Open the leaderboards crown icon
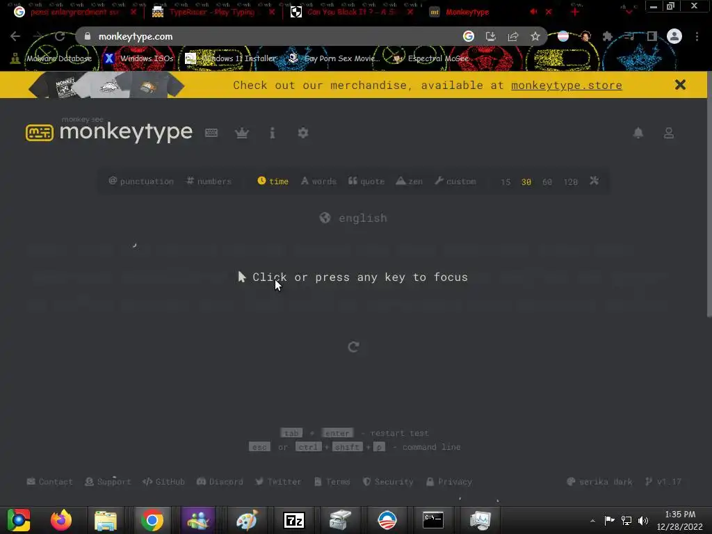This screenshot has height=534, width=712. [241, 133]
